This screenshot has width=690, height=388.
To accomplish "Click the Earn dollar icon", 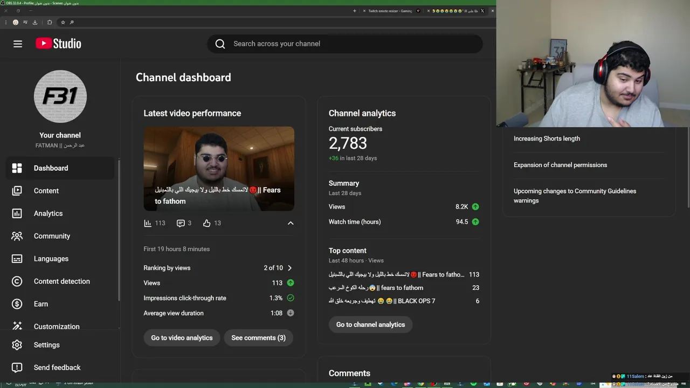I will click(17, 304).
